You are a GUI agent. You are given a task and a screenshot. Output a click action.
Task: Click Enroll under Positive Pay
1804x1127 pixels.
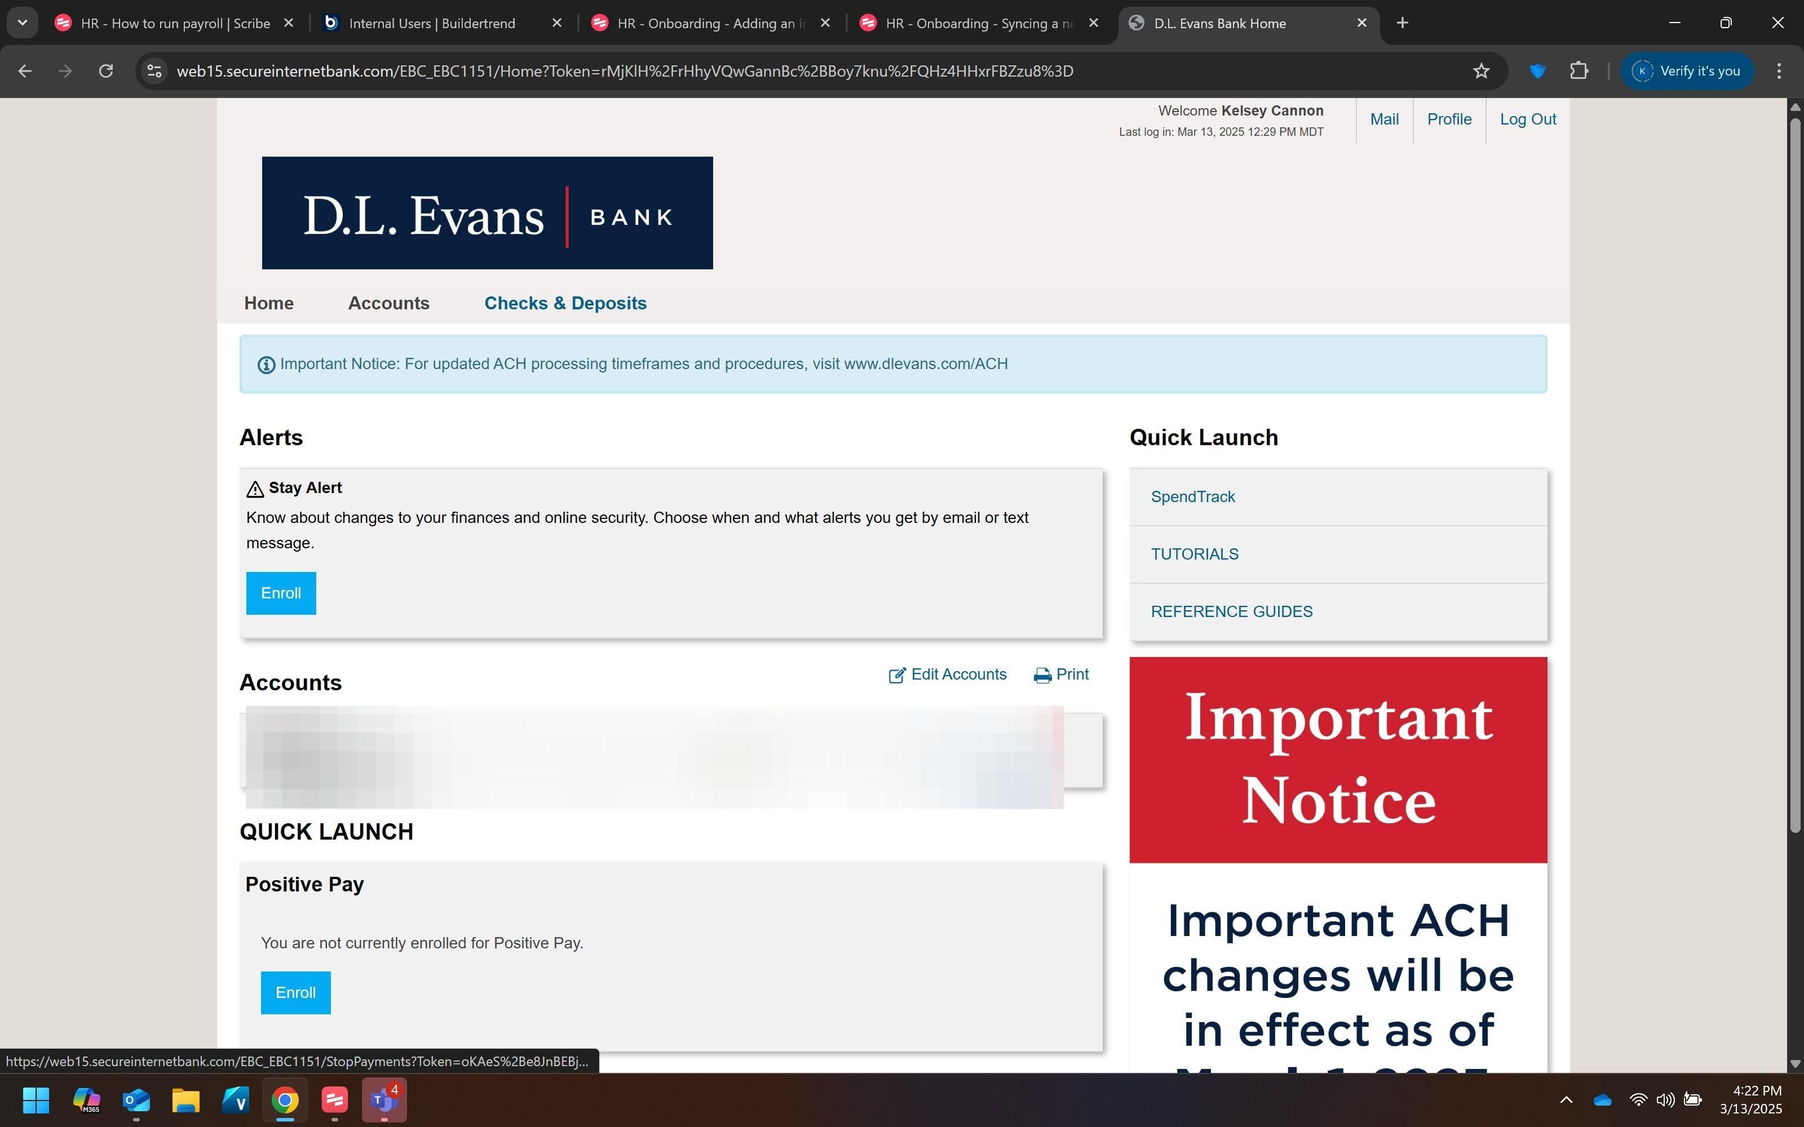click(x=295, y=993)
